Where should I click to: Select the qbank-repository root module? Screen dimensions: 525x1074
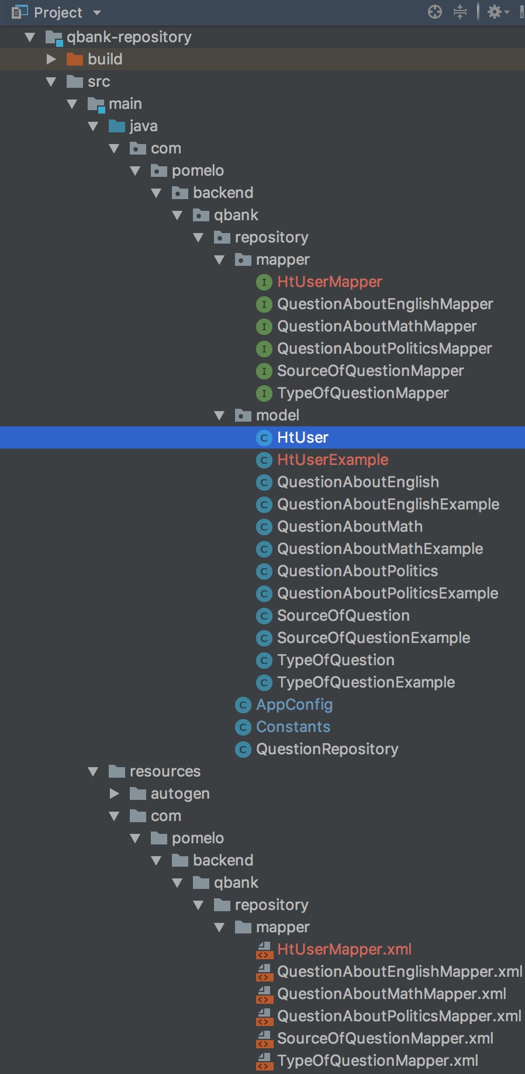tap(129, 37)
